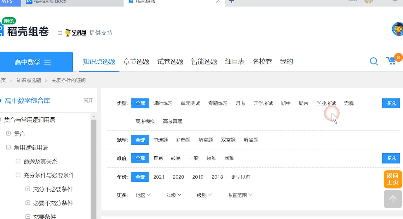This screenshot has height=219, width=403.
Task: Choose 较难 difficulty
Action: pos(211,158)
